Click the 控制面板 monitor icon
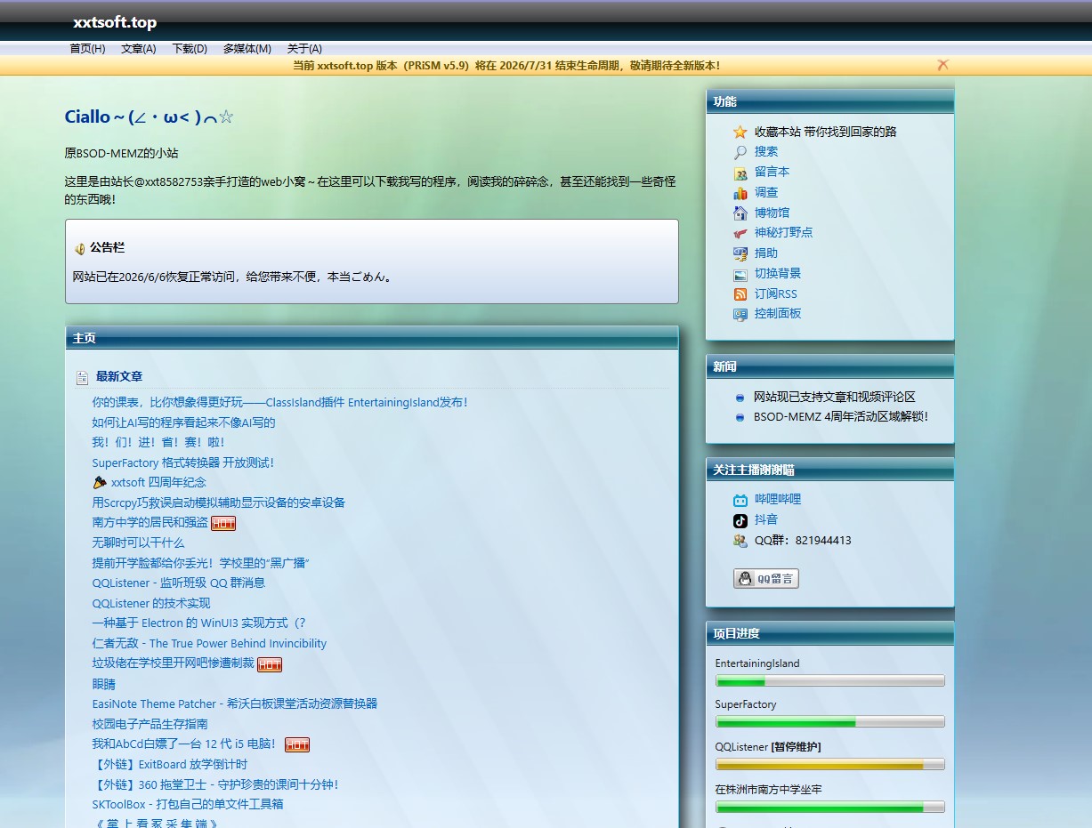Viewport: 1092px width, 828px height. pos(740,314)
